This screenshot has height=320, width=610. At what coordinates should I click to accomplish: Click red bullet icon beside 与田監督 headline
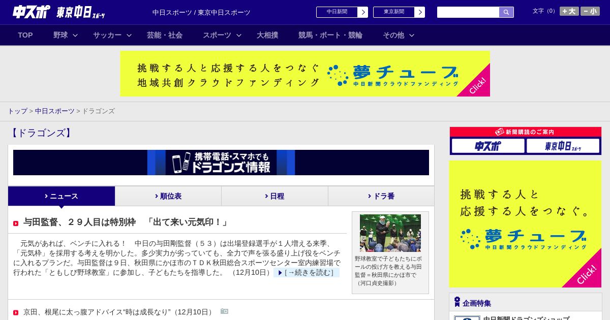click(x=16, y=223)
